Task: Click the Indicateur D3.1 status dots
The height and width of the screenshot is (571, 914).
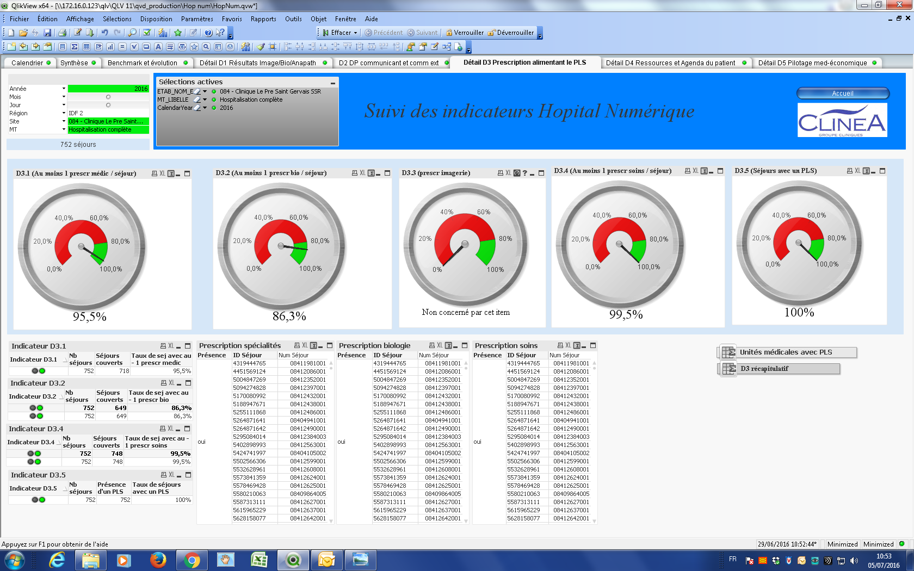Action: pos(39,371)
